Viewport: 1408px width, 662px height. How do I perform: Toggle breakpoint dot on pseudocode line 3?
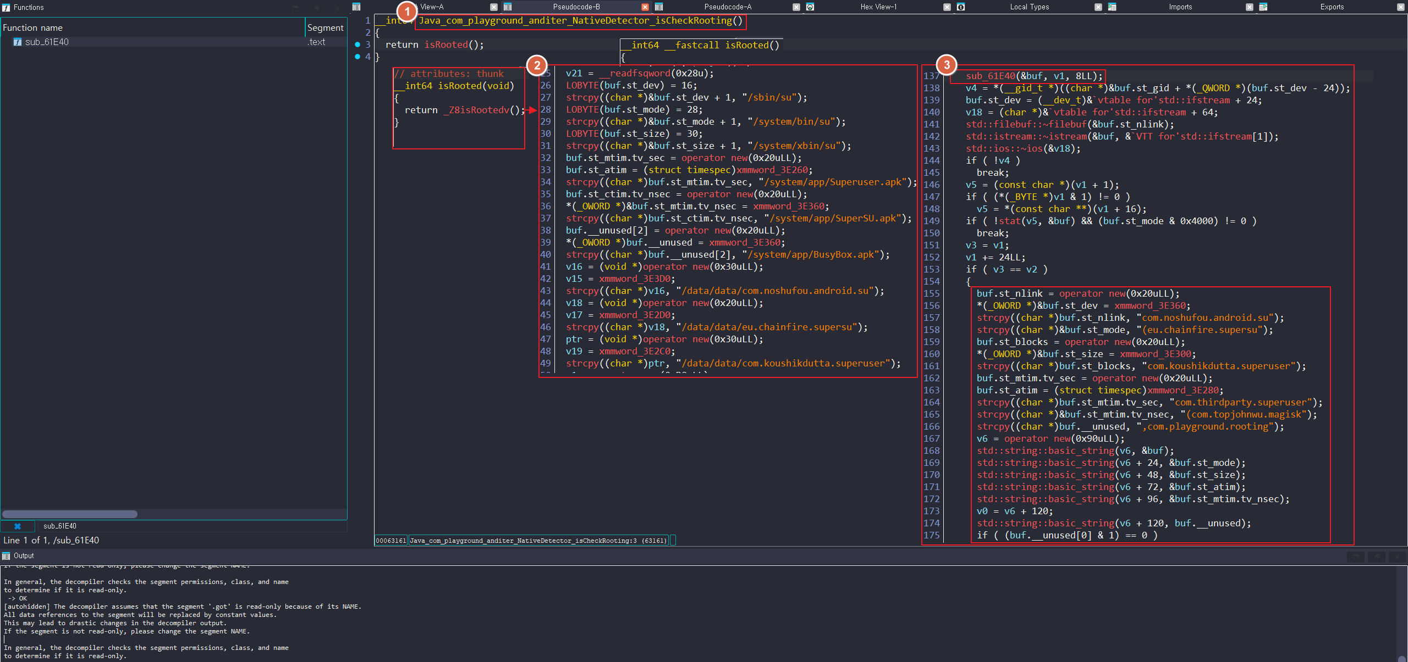click(358, 44)
